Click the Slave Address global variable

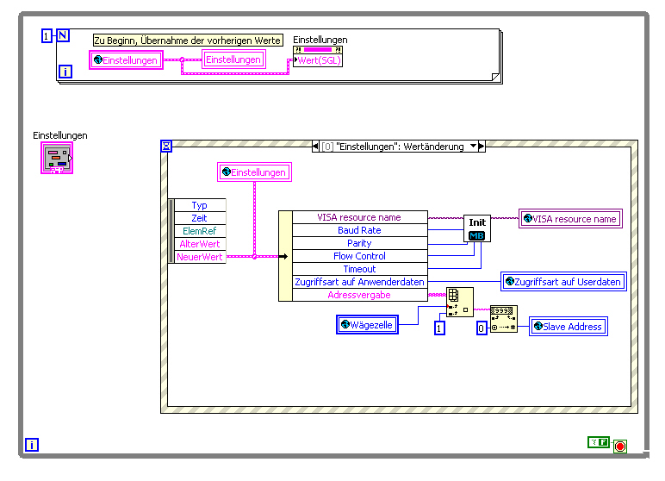(569, 327)
